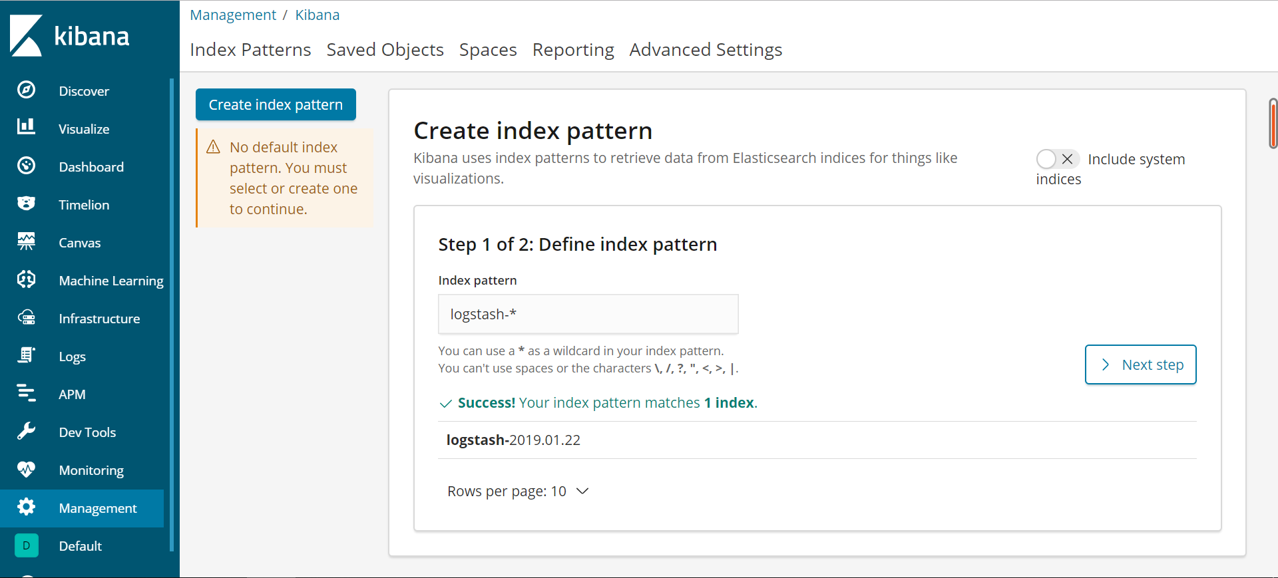This screenshot has width=1278, height=578.
Task: Click the 'No default index pattern' warning text
Action: [x=294, y=178]
